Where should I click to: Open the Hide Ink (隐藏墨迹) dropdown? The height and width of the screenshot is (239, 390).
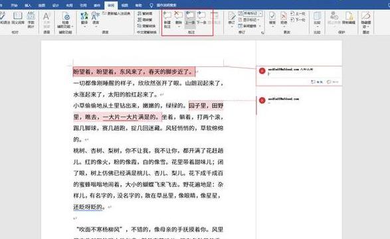pyautogui.click(x=366, y=19)
